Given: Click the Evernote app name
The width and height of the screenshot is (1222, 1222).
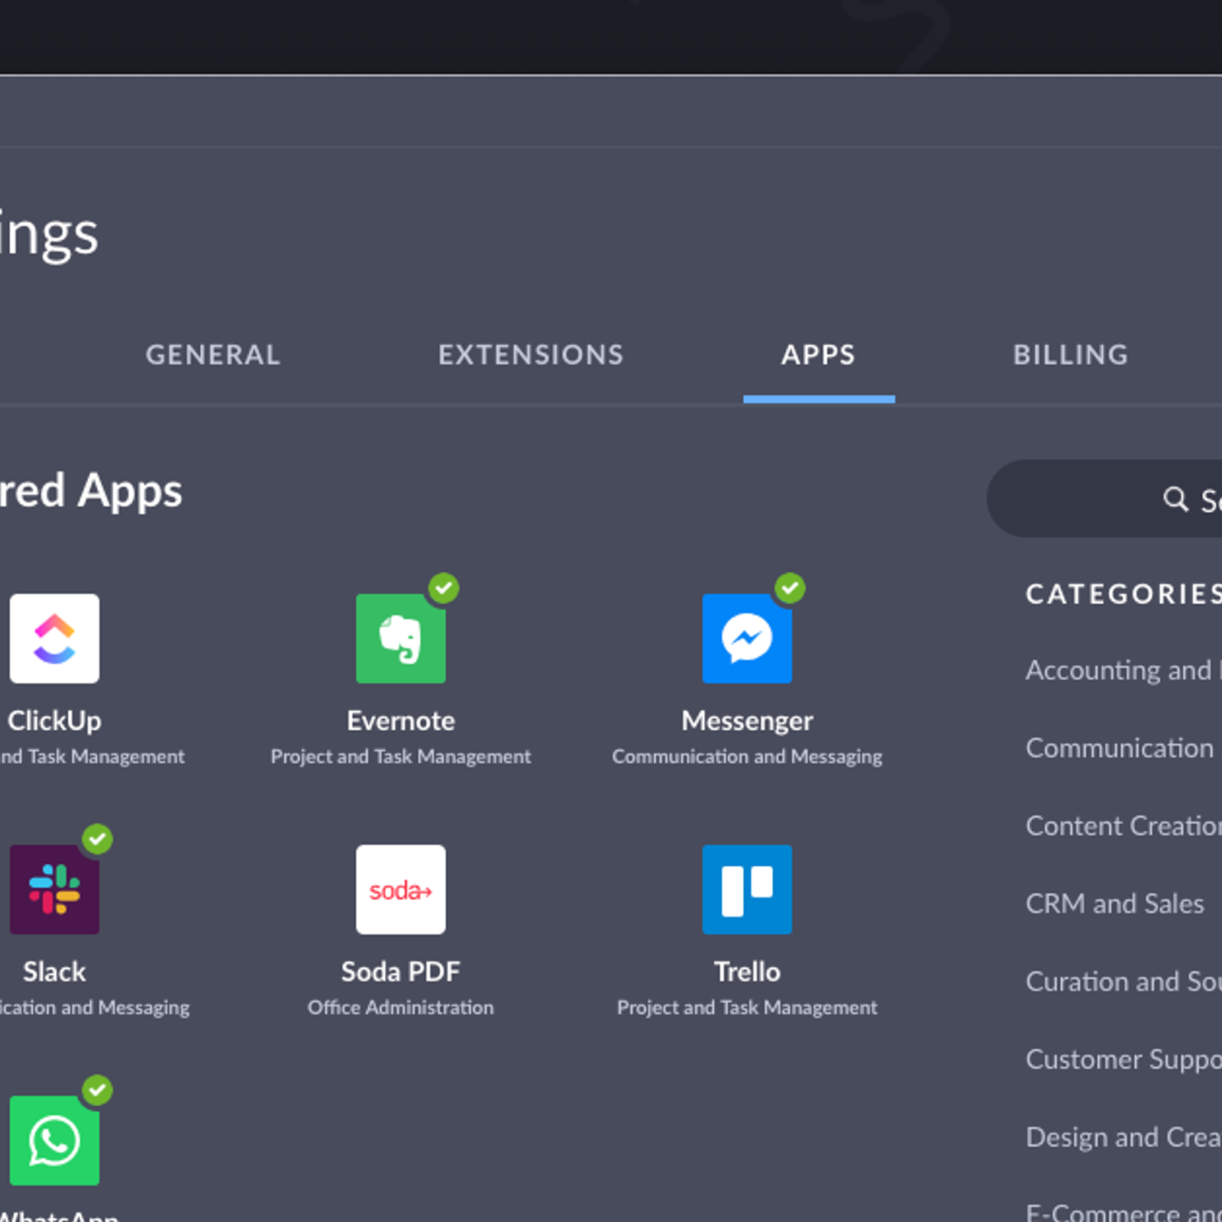Looking at the screenshot, I should tap(401, 721).
